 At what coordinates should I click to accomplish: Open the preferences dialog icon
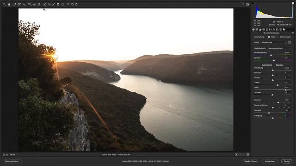68,4
